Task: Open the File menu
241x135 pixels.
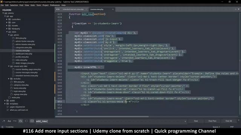Action: [2, 5]
